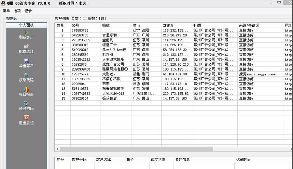This screenshot has height=169, width=293.
Task: Click the horizontal scrollbar thumb
Action: tap(137, 149)
